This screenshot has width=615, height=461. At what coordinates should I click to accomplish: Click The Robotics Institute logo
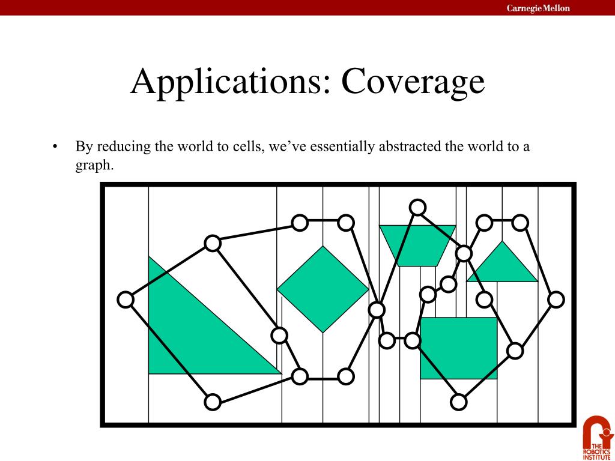(x=598, y=438)
